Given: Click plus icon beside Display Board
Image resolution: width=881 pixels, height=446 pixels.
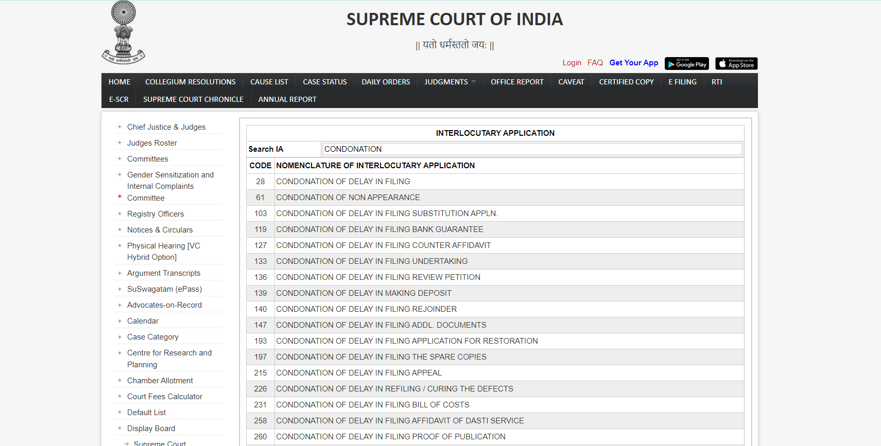Looking at the screenshot, I should tap(119, 428).
